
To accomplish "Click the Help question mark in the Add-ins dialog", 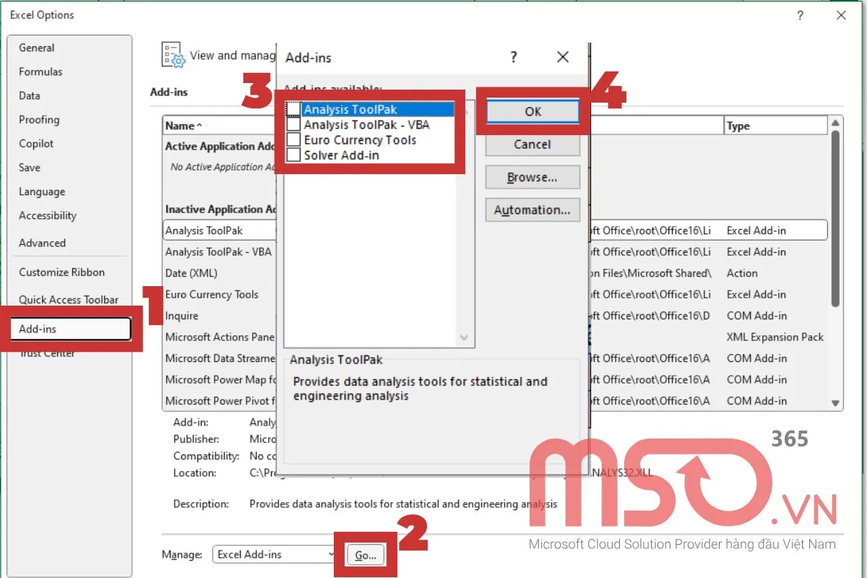I will pyautogui.click(x=513, y=57).
